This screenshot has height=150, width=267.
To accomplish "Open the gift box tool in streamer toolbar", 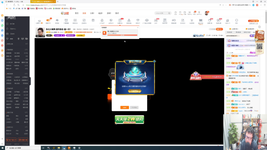I will 93,20.
